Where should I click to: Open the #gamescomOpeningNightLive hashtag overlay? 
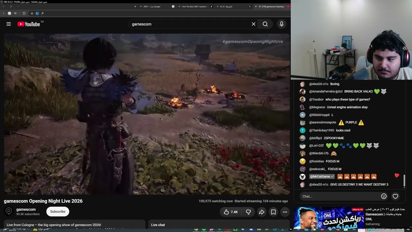coord(253,42)
